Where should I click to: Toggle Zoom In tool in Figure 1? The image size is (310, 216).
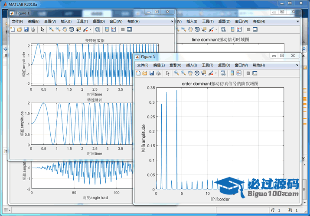(51, 29)
